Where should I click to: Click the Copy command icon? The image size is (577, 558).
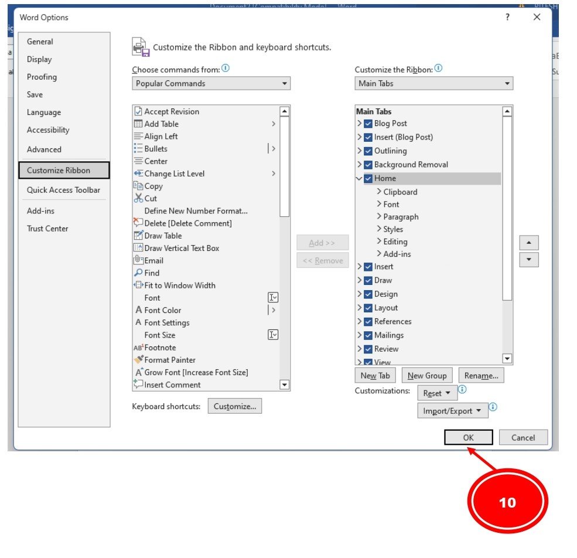[138, 186]
